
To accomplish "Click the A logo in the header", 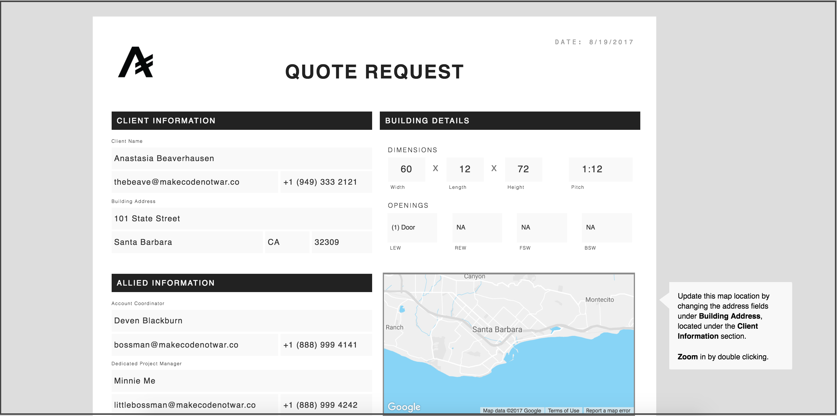I will 136,62.
